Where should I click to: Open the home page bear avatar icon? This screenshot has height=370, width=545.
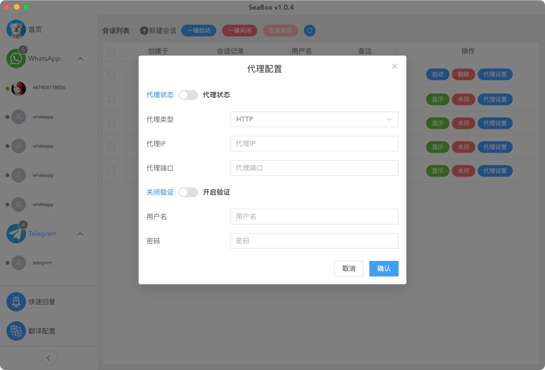pos(16,29)
